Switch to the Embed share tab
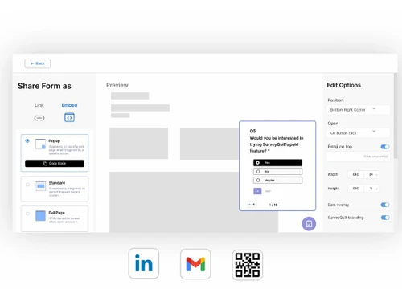Screen dimensions: 402x301 point(69,105)
